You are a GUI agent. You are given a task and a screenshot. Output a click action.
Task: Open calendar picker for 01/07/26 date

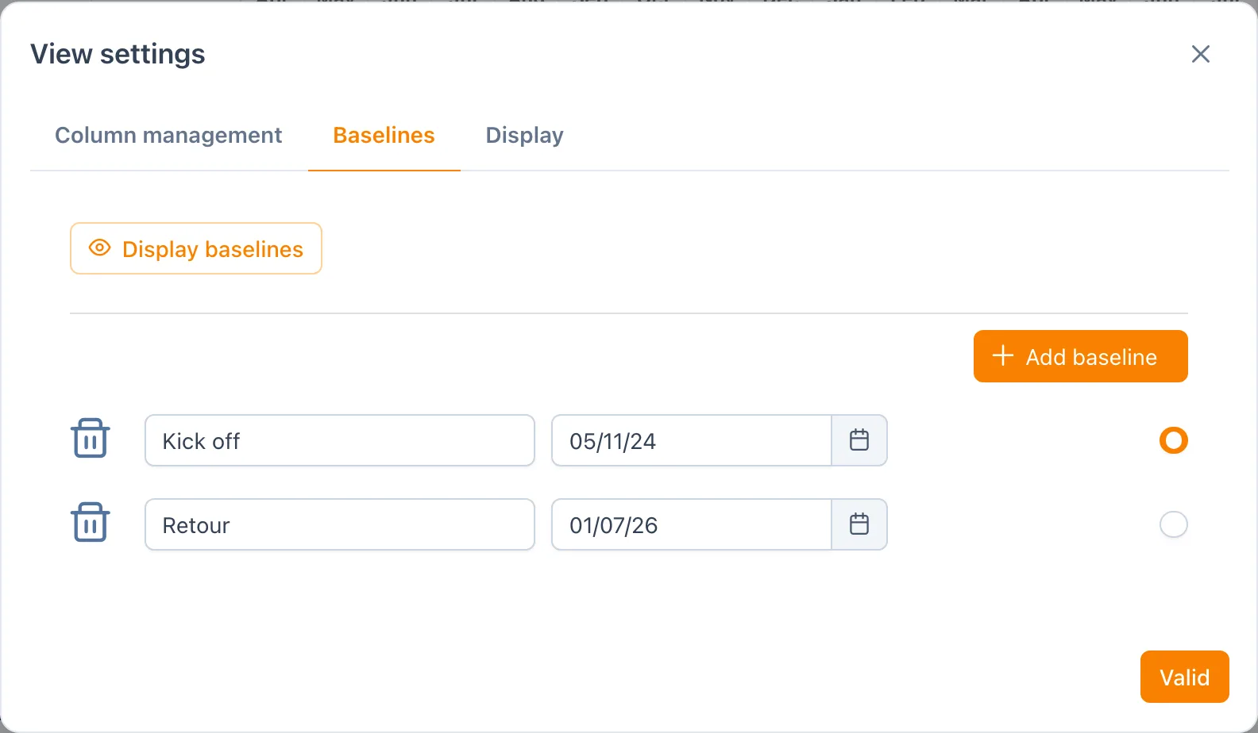(x=859, y=524)
